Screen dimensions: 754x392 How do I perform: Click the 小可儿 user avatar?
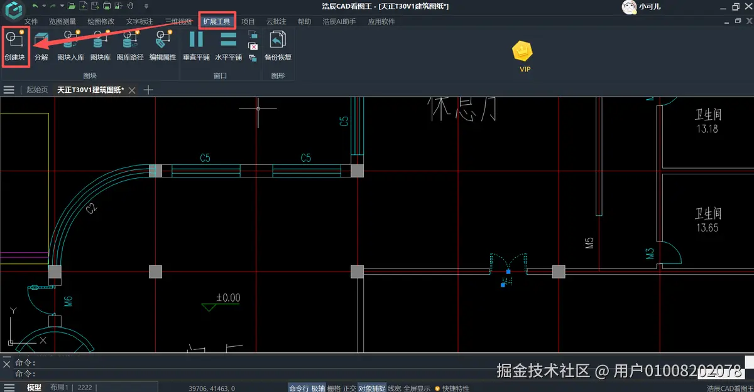pyautogui.click(x=628, y=7)
